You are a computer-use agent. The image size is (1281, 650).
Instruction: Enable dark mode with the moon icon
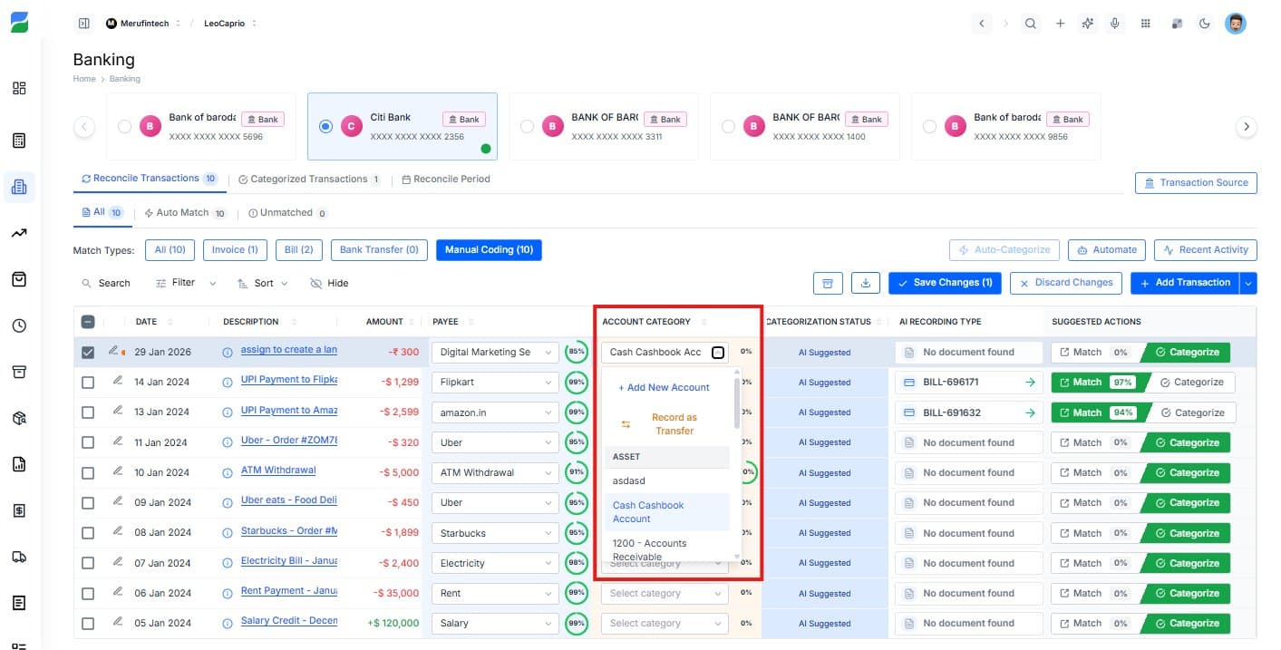[x=1205, y=23]
